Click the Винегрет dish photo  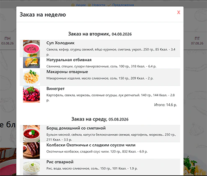pyautogui.click(x=31, y=94)
